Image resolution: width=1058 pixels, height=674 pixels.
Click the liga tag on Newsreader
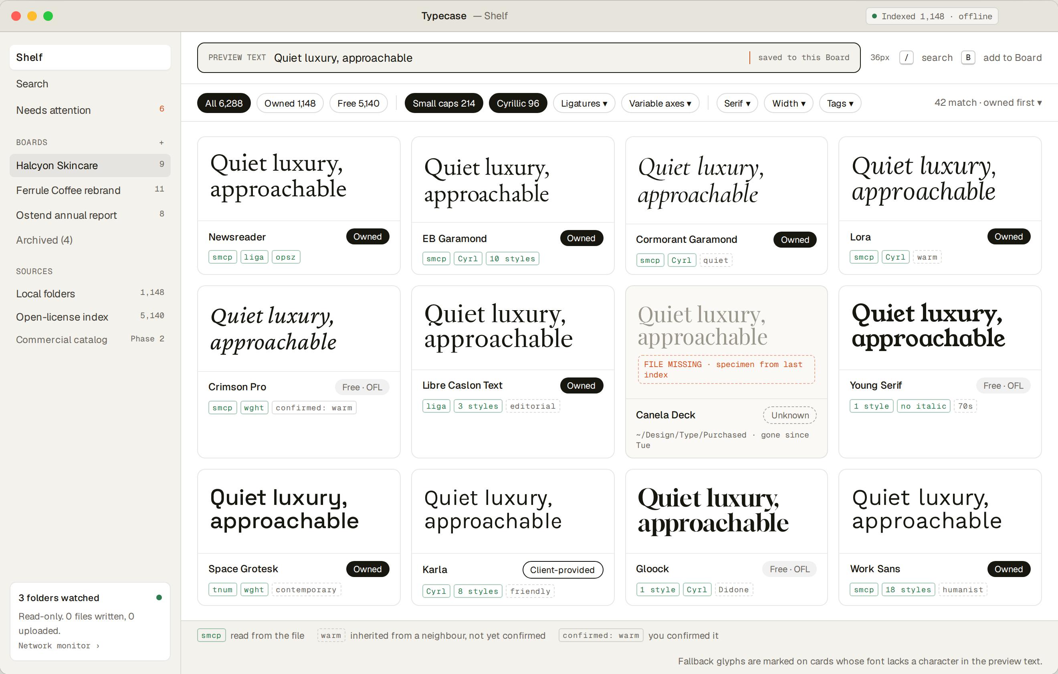tap(254, 257)
